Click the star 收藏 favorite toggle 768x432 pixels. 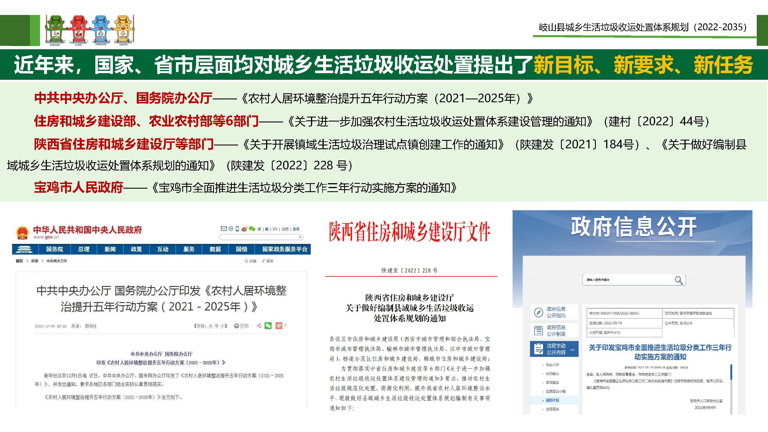coord(246,261)
